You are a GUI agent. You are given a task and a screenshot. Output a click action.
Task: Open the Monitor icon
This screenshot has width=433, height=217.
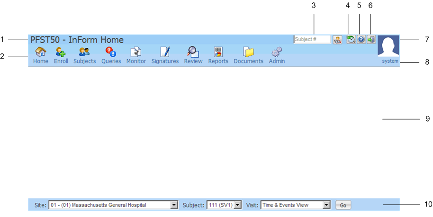(x=136, y=52)
